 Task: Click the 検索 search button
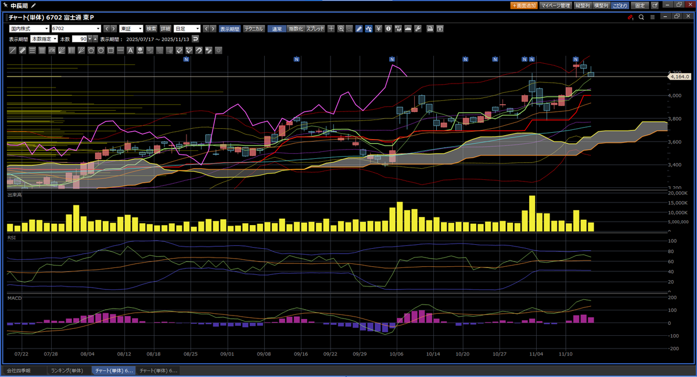click(x=151, y=28)
